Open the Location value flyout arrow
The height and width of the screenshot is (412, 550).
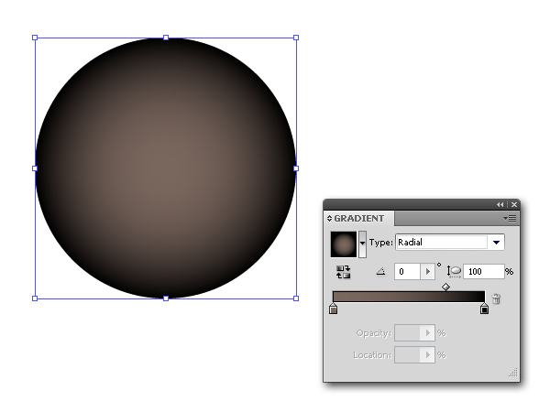[x=427, y=355]
